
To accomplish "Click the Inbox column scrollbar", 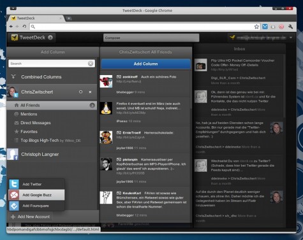I will (x=284, y=86).
